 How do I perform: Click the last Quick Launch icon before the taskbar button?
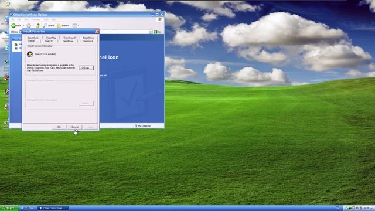(x=32, y=208)
